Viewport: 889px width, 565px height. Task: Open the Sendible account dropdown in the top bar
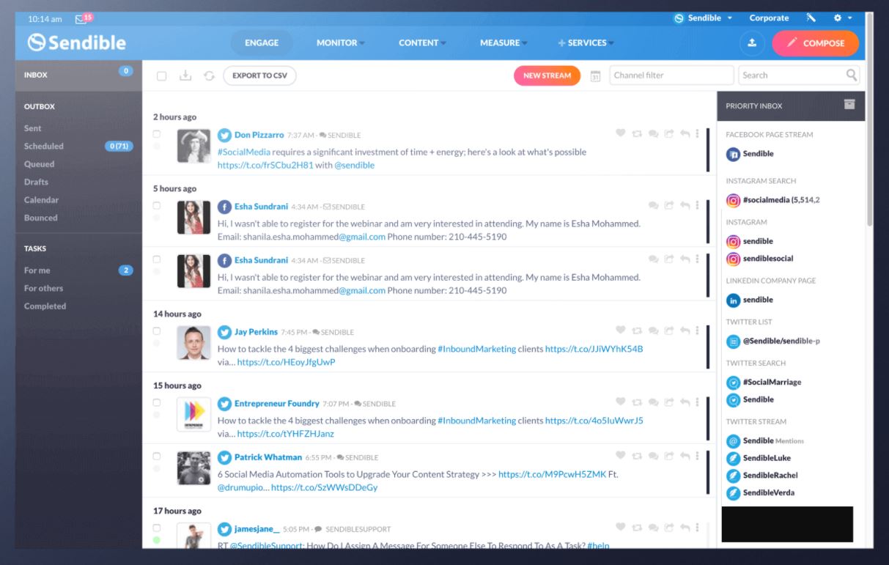coord(704,18)
